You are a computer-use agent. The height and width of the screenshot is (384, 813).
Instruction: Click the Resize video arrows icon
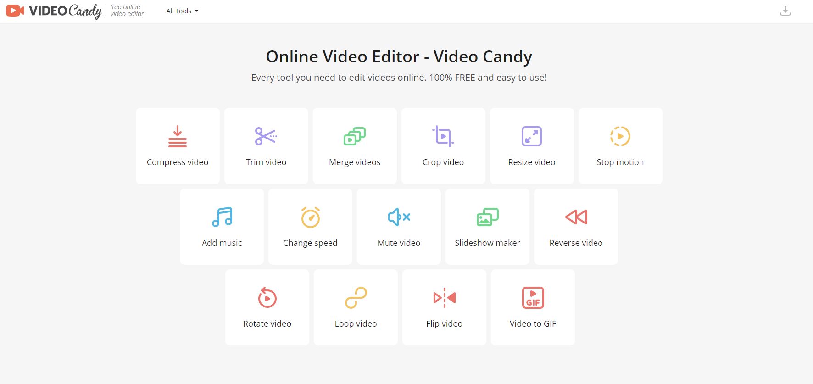[x=532, y=136]
